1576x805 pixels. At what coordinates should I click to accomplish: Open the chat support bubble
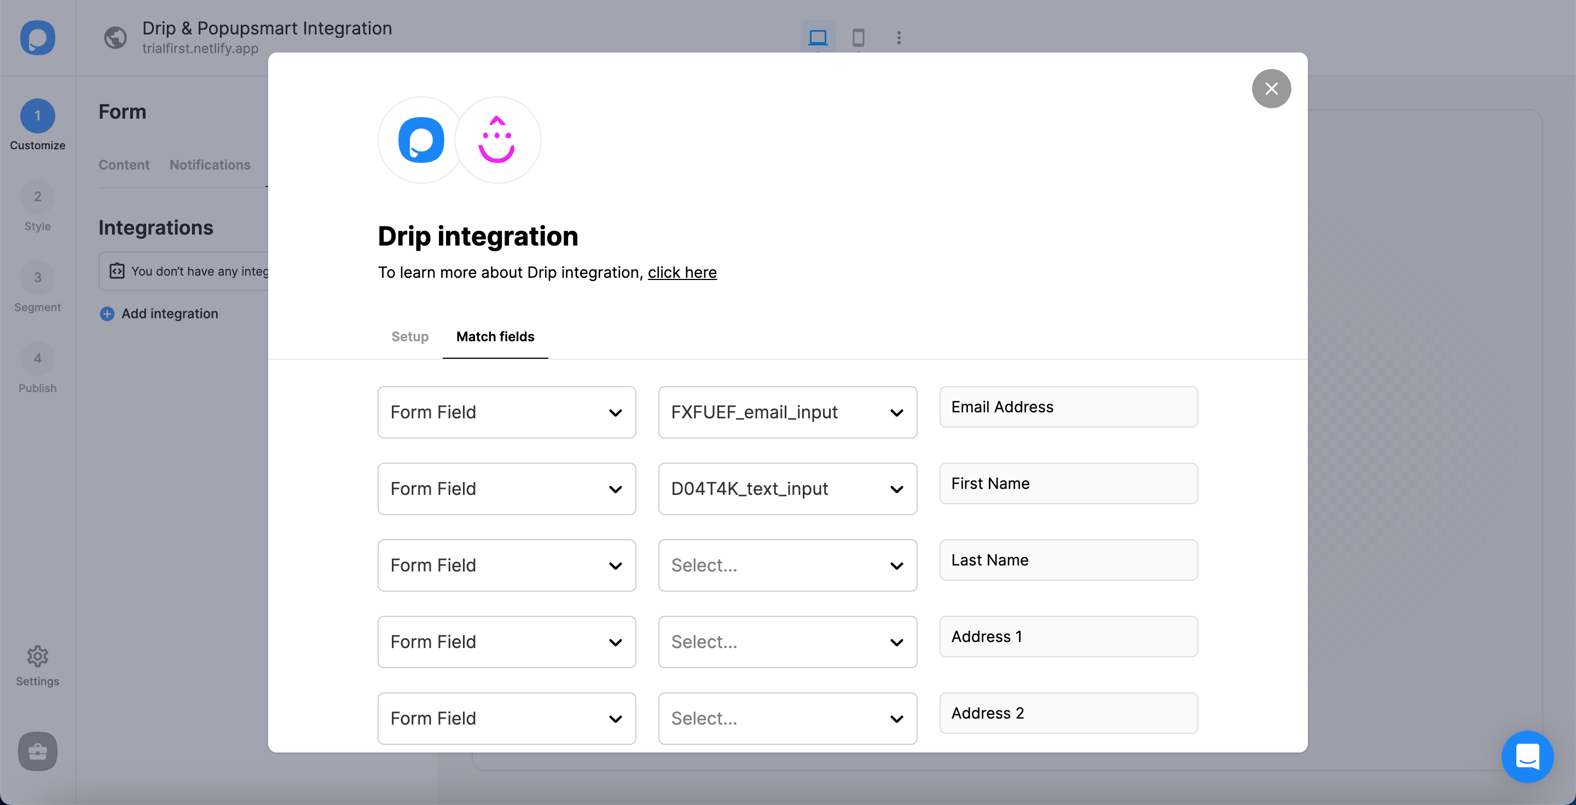pos(1527,757)
